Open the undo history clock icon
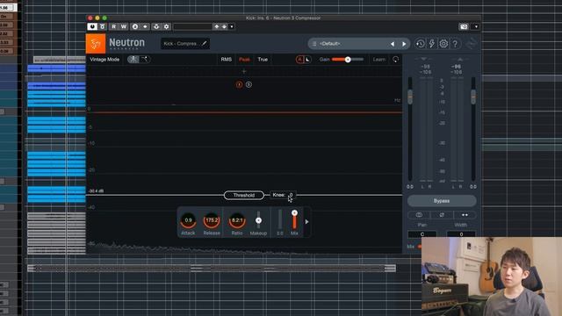Screen dimensions: 562x316 [420, 44]
